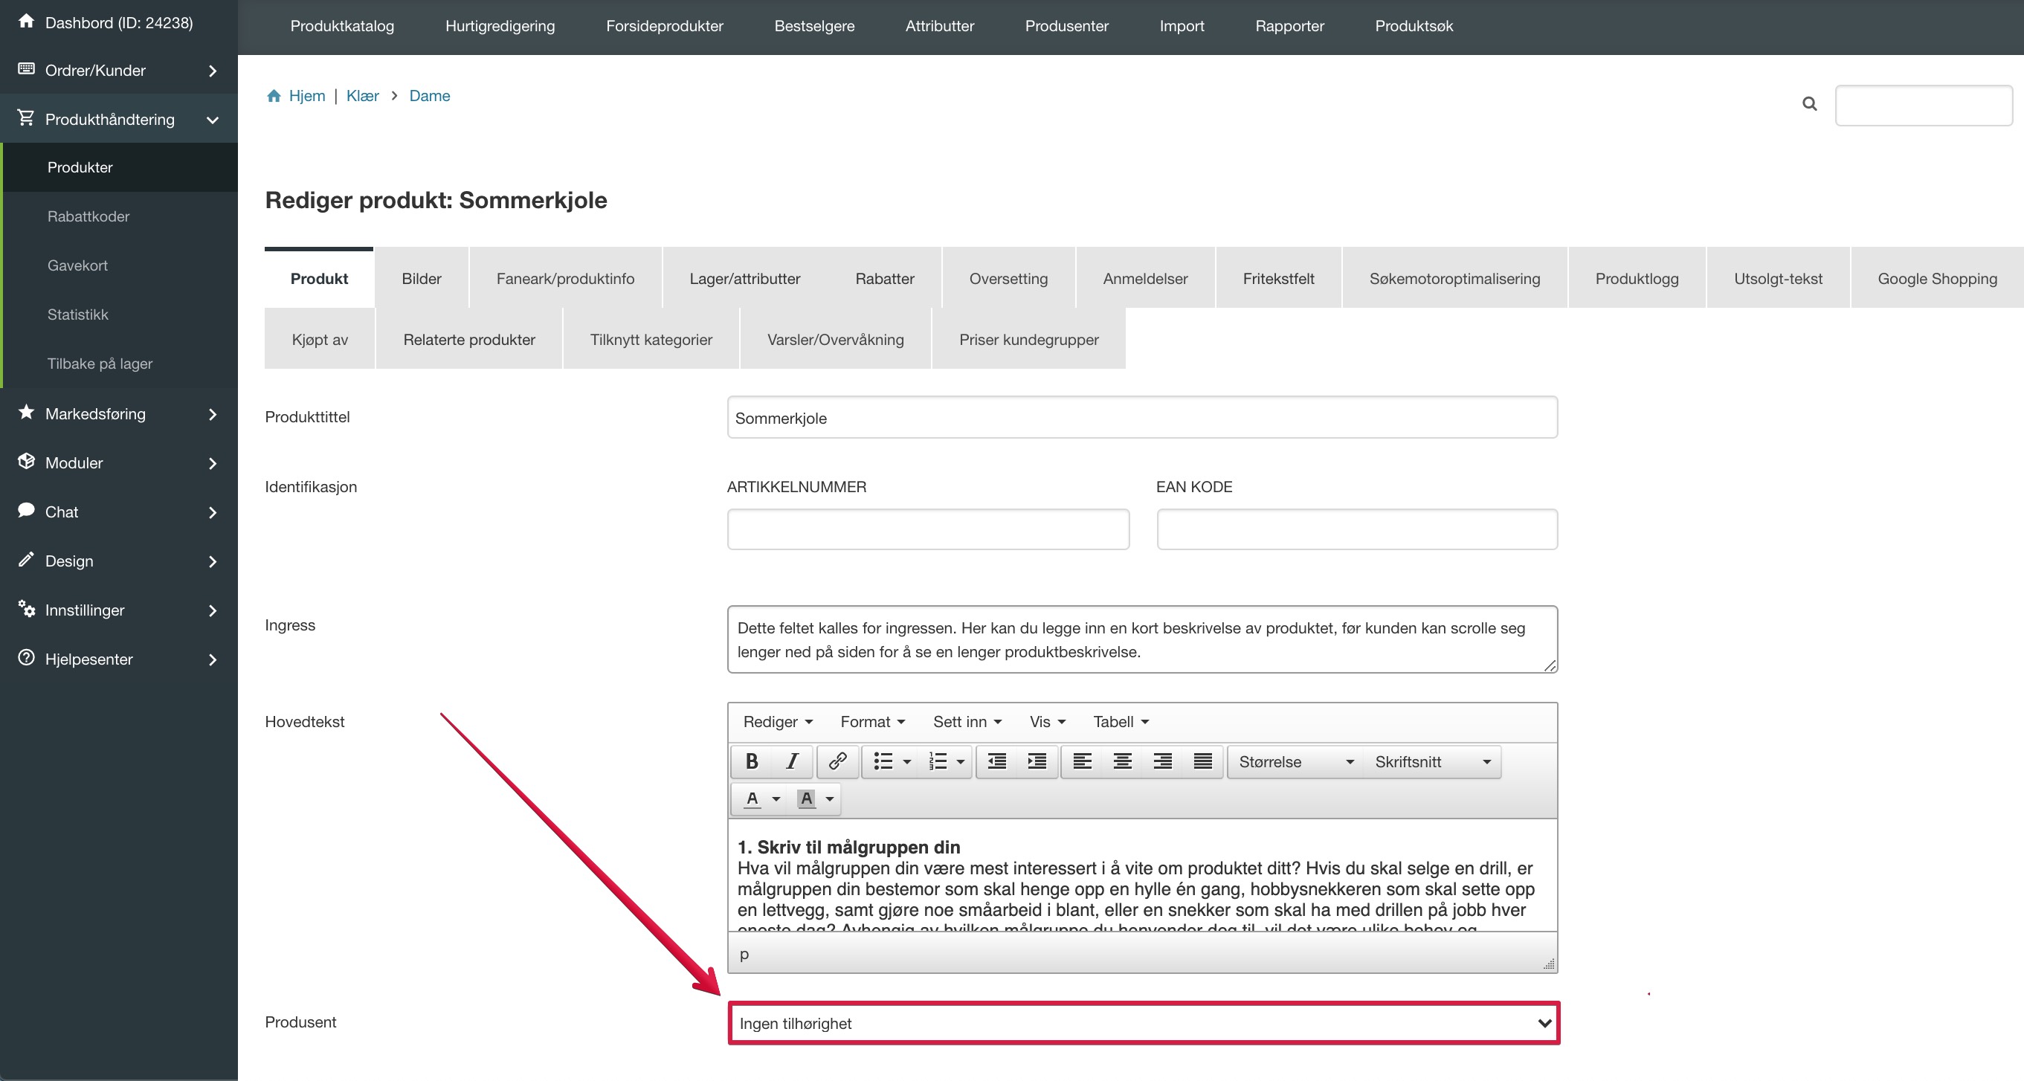Click into the Ingress textarea
Screen dimensions: 2024x1081
coord(1141,639)
